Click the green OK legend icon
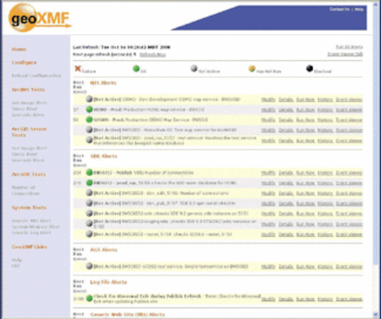 (136, 68)
